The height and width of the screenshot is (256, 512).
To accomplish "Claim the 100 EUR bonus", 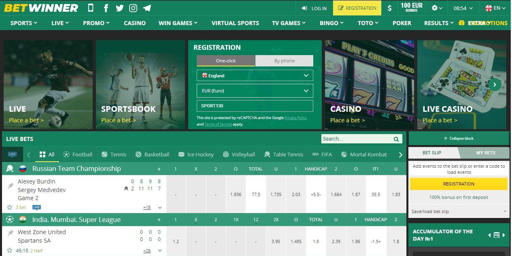I will (412, 8).
